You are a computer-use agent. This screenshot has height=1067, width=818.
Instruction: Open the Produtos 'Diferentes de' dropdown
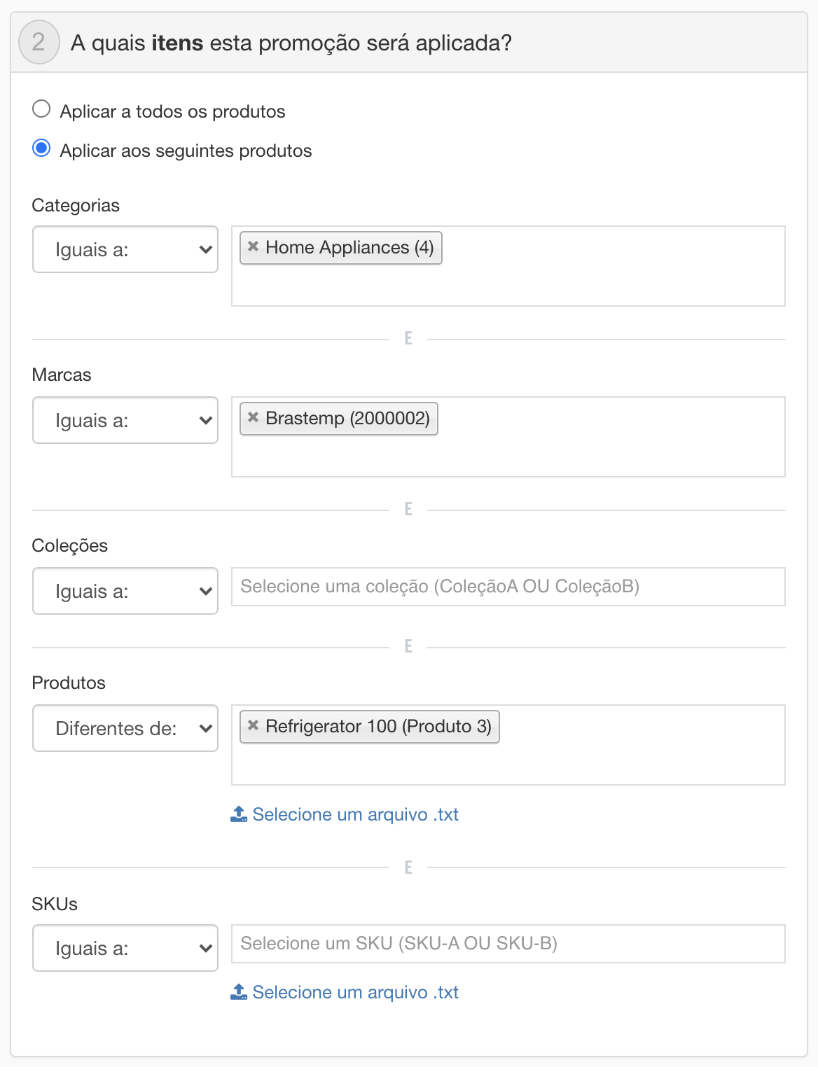coord(125,728)
